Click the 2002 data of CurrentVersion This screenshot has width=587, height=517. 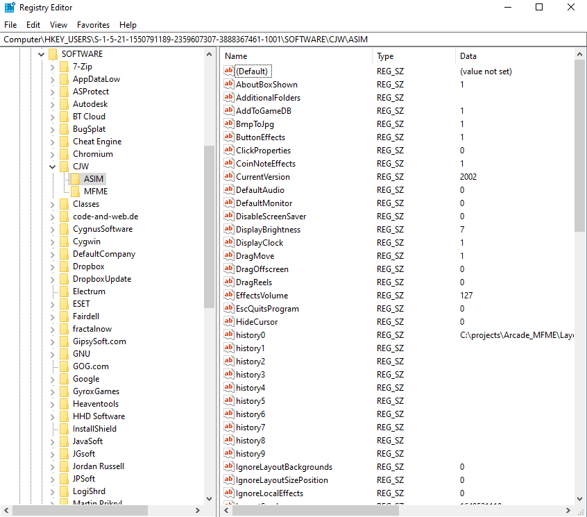468,177
